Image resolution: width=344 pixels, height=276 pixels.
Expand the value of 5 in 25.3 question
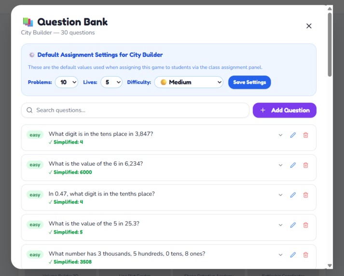click(280, 225)
